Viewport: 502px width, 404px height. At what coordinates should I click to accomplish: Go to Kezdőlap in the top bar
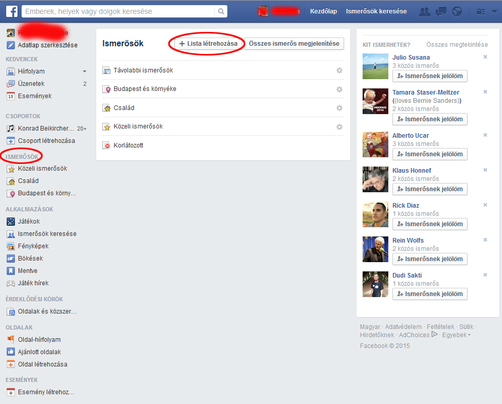point(324,11)
